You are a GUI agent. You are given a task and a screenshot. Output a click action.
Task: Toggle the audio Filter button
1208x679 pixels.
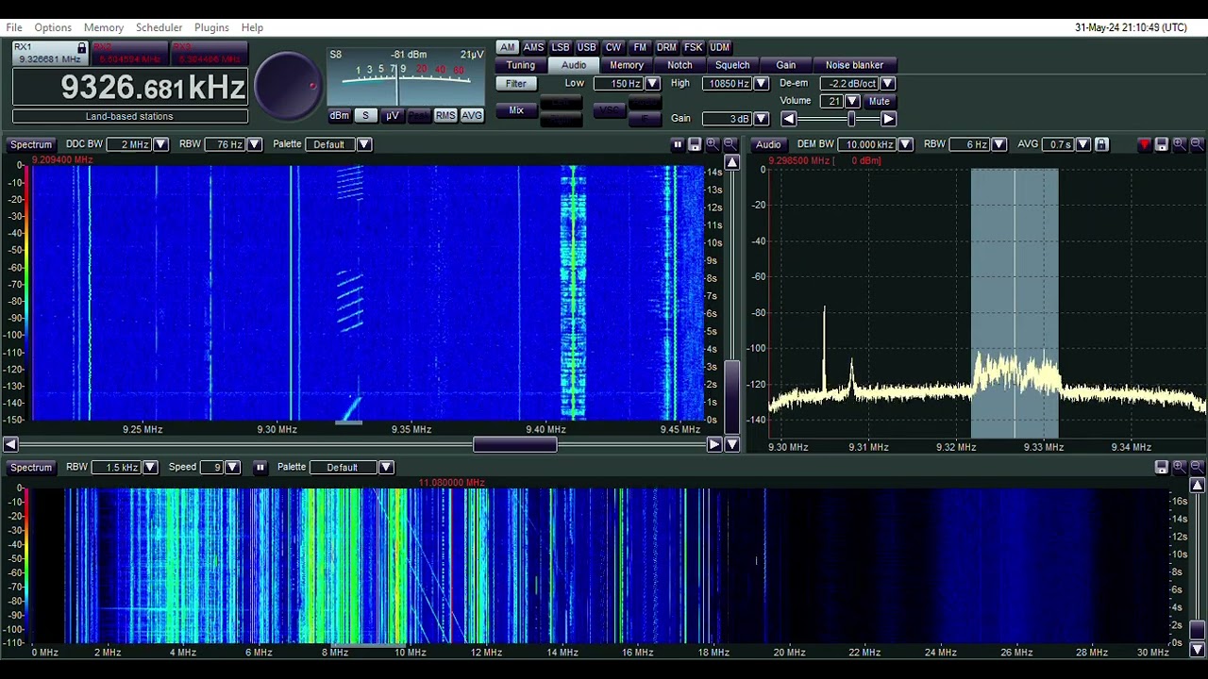coord(515,84)
